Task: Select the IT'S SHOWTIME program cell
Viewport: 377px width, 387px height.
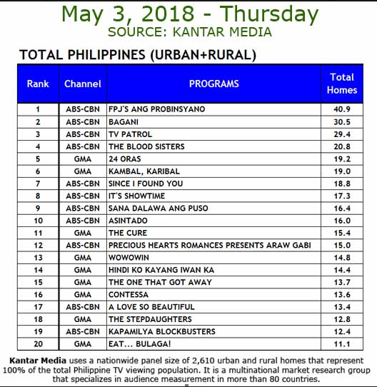Action: (213, 196)
